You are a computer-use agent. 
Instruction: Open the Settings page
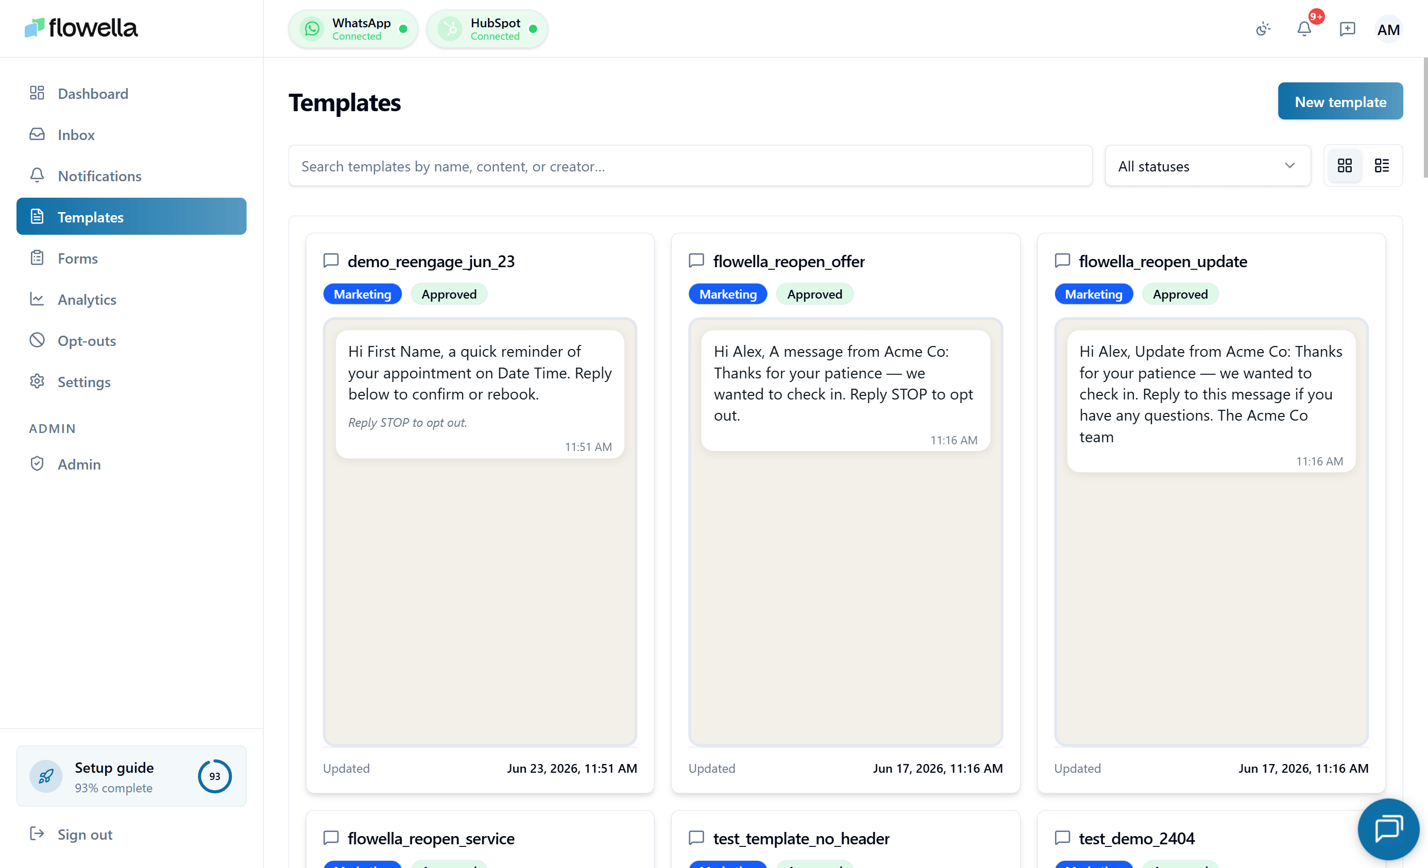coord(131,381)
